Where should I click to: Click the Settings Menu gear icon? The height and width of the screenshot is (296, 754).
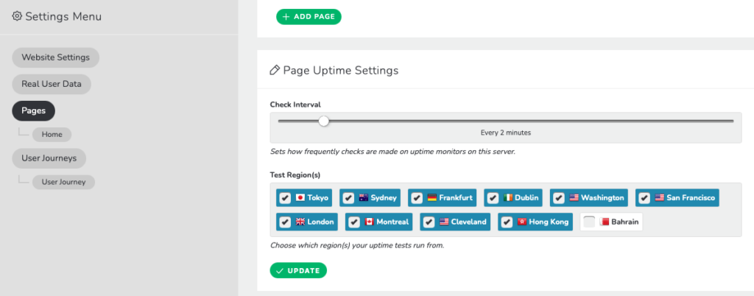(17, 16)
